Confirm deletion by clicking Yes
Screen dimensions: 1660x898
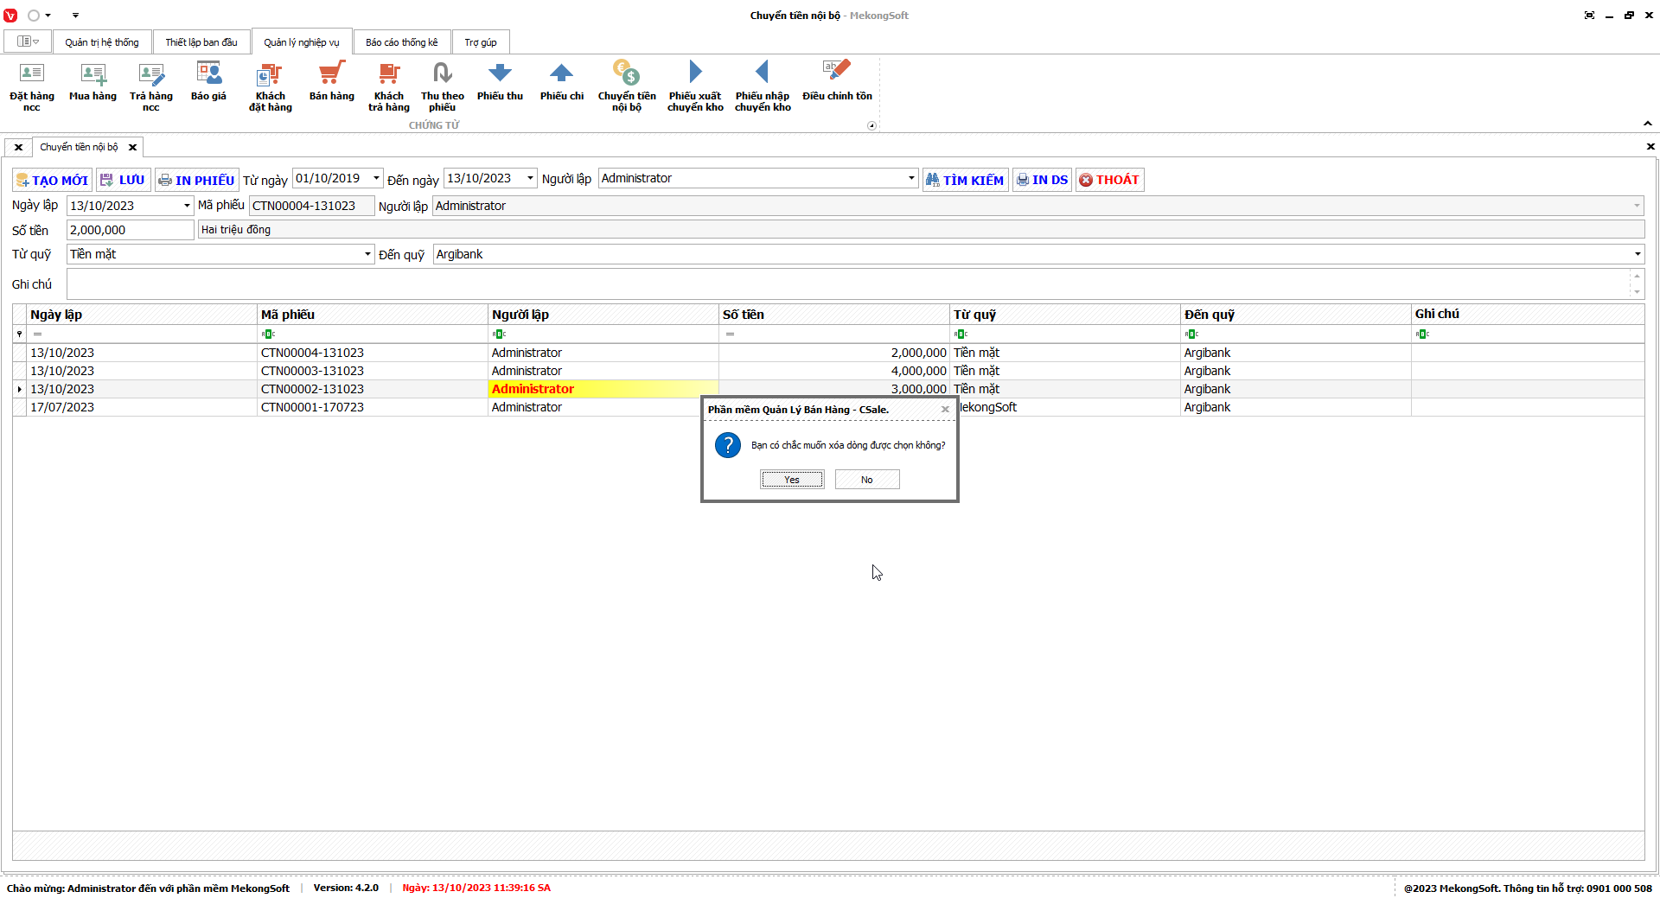[x=791, y=480]
